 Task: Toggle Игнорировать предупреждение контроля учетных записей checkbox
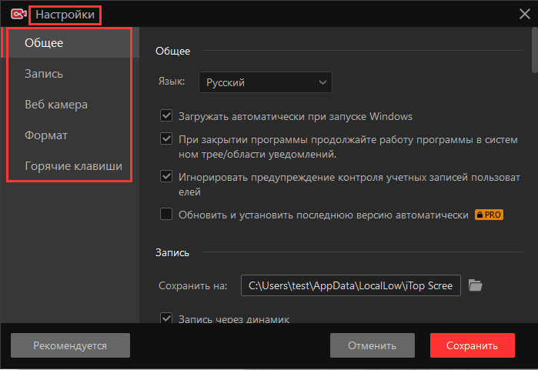point(166,177)
